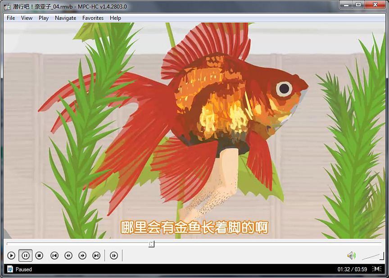This screenshot has height=278, width=389.
Task: Click the audio channel icon in status bar
Action: [x=377, y=269]
